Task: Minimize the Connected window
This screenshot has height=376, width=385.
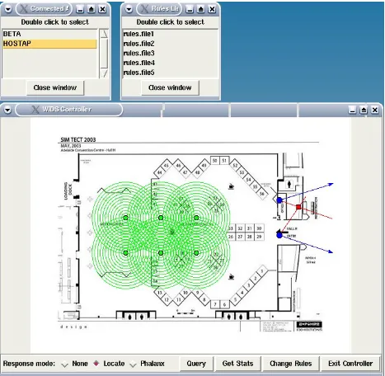Action: pos(80,9)
